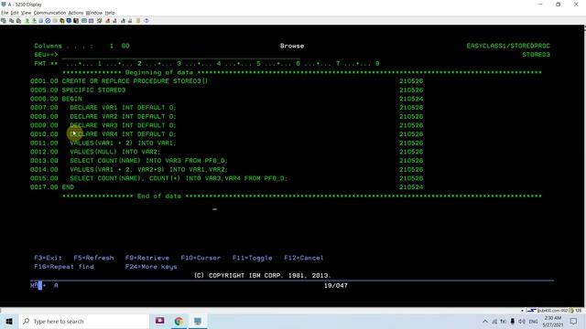
Task: Click the F11=Toggle function key label
Action: point(253,258)
